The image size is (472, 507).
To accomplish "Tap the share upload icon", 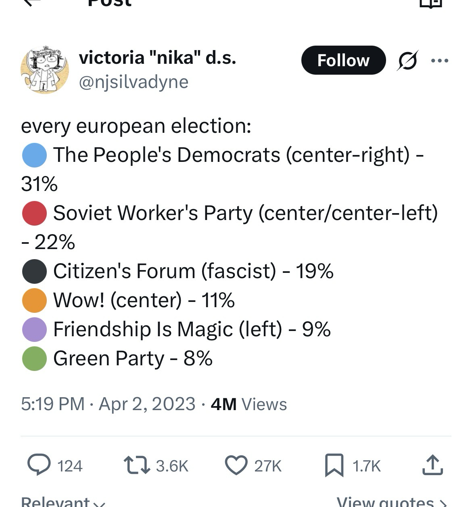I will [432, 465].
